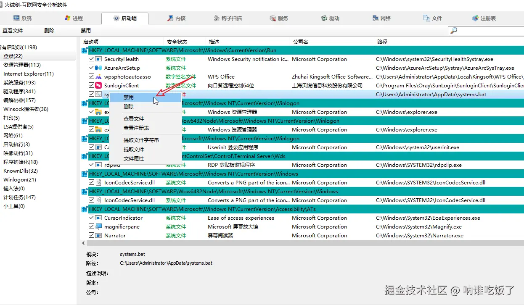This screenshot has width=524, height=305.
Task: Choose 禁用 in the context menu
Action: [145, 97]
